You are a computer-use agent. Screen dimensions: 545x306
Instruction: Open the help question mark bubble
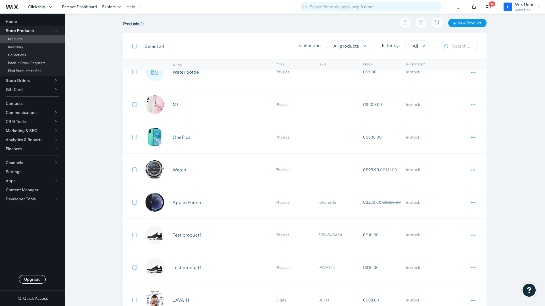(529, 290)
